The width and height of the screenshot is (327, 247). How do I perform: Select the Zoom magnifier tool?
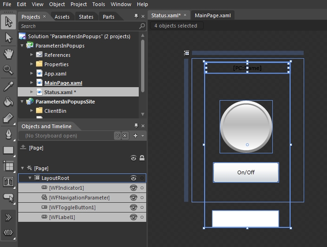8,70
